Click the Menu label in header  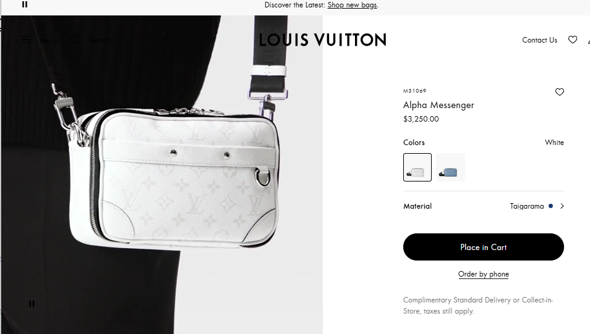pos(49,40)
